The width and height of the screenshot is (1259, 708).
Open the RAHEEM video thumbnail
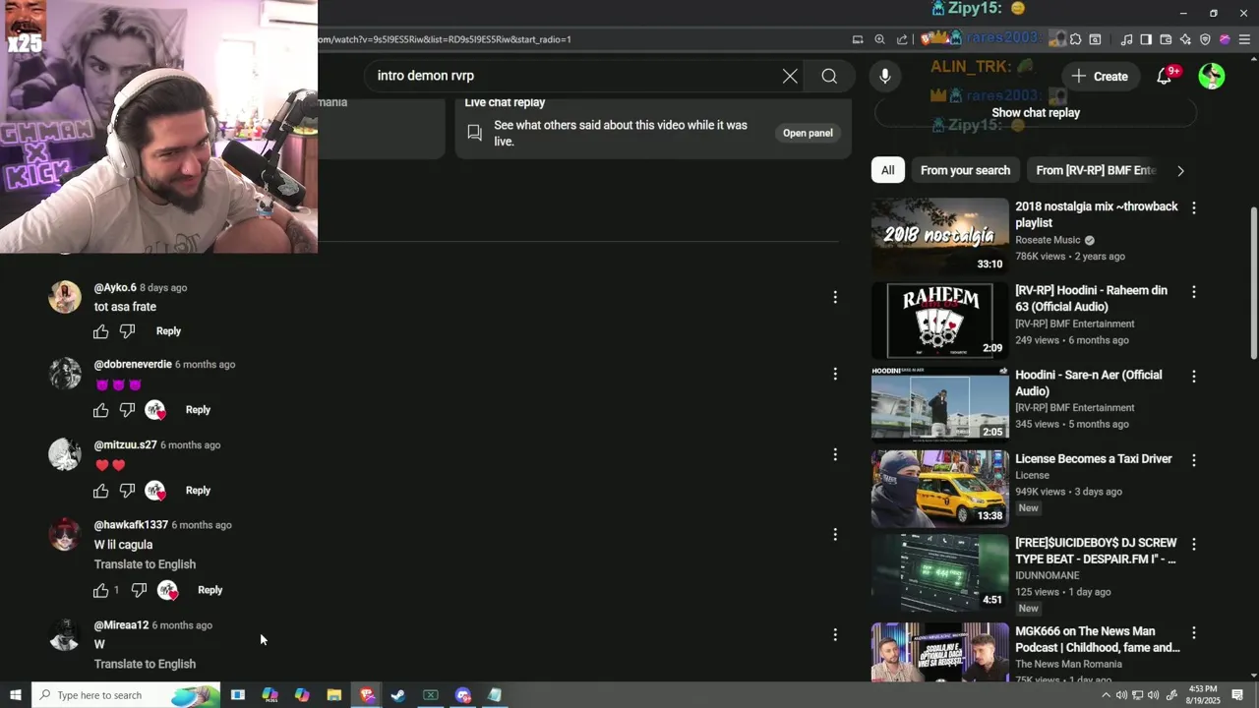tap(940, 321)
